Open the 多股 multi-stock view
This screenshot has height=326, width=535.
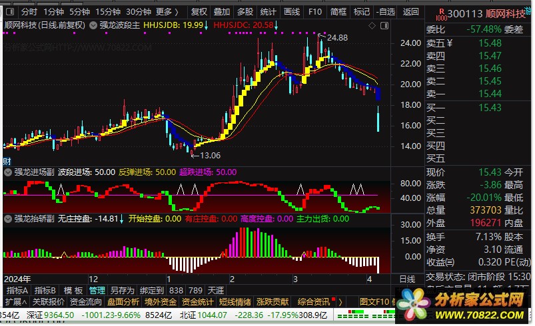click(245, 12)
